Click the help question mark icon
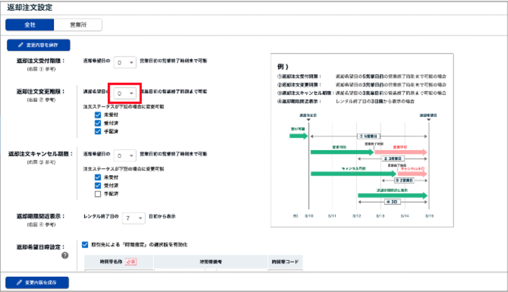The image size is (508, 292). click(64, 255)
